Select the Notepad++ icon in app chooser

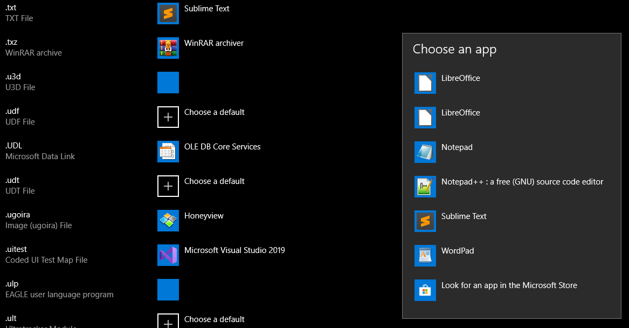425,187
